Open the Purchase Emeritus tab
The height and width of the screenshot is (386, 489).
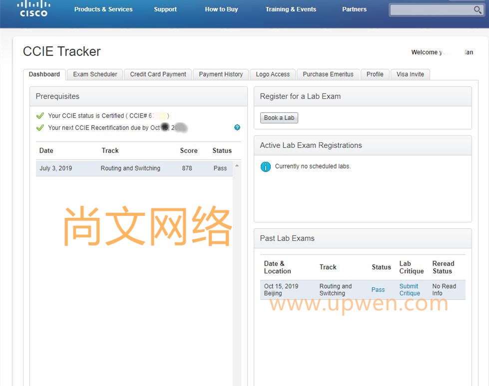[328, 74]
